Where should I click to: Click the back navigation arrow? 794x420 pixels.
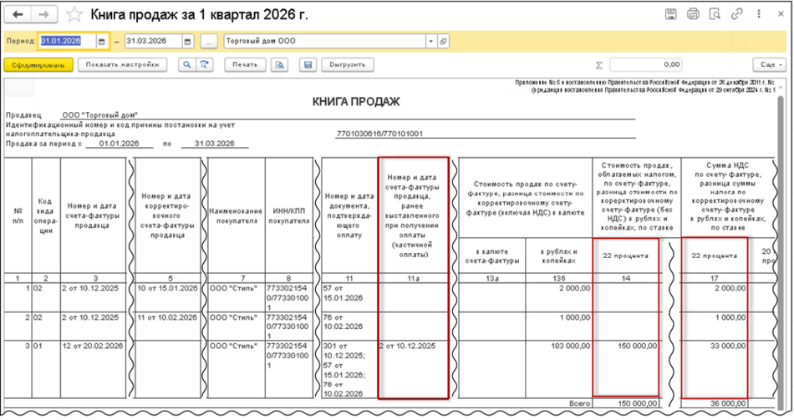(x=17, y=15)
